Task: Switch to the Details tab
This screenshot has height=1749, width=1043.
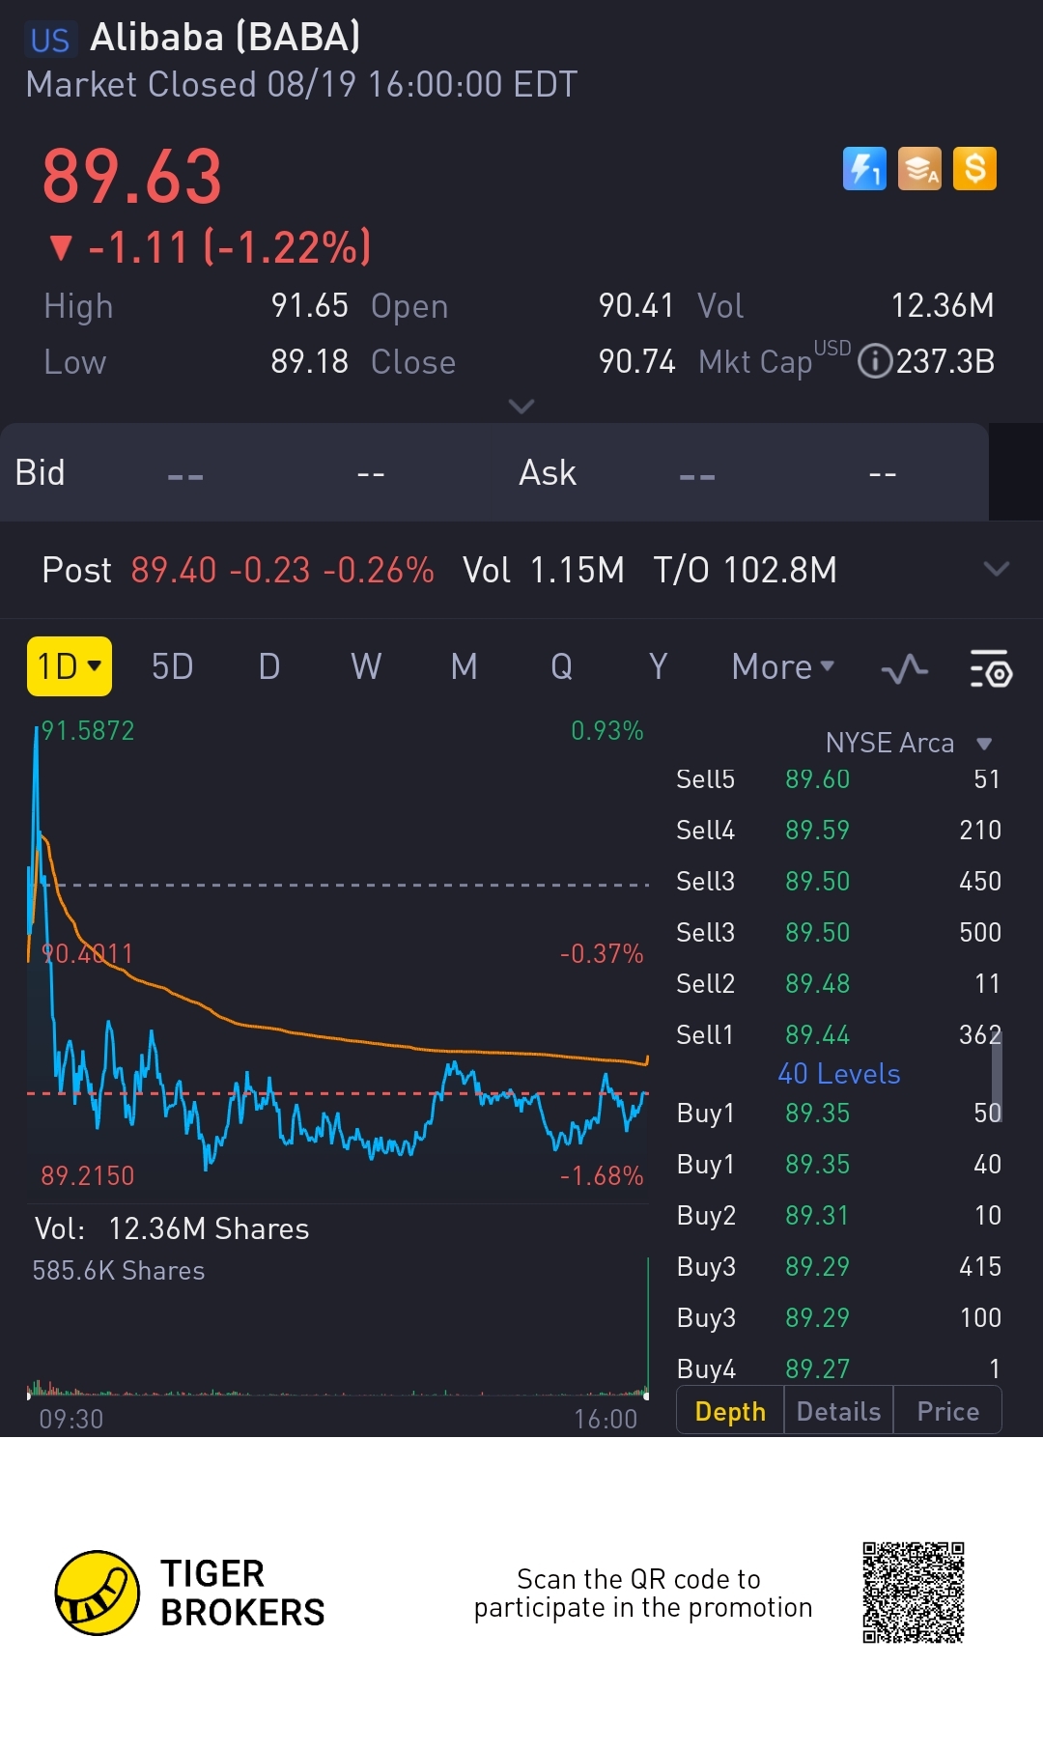Action: (838, 1411)
